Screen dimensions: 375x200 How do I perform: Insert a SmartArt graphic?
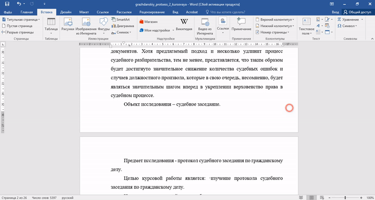(120, 20)
